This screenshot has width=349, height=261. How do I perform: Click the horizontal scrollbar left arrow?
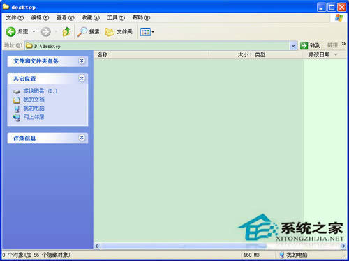click(x=97, y=246)
